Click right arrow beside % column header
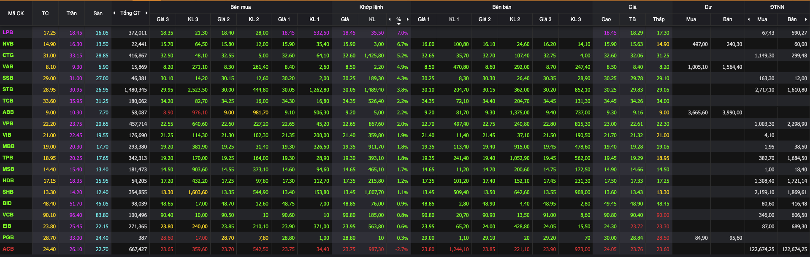 408,19
